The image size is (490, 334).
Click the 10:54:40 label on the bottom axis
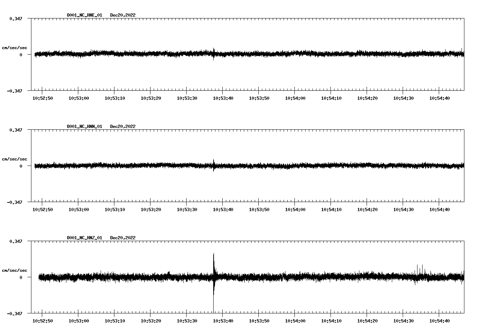439,320
